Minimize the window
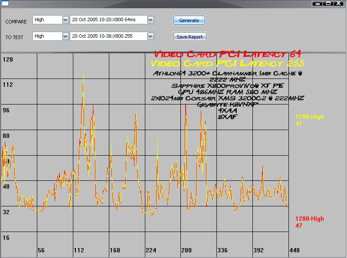Screen dimensions: 347x258 (318, 3)
